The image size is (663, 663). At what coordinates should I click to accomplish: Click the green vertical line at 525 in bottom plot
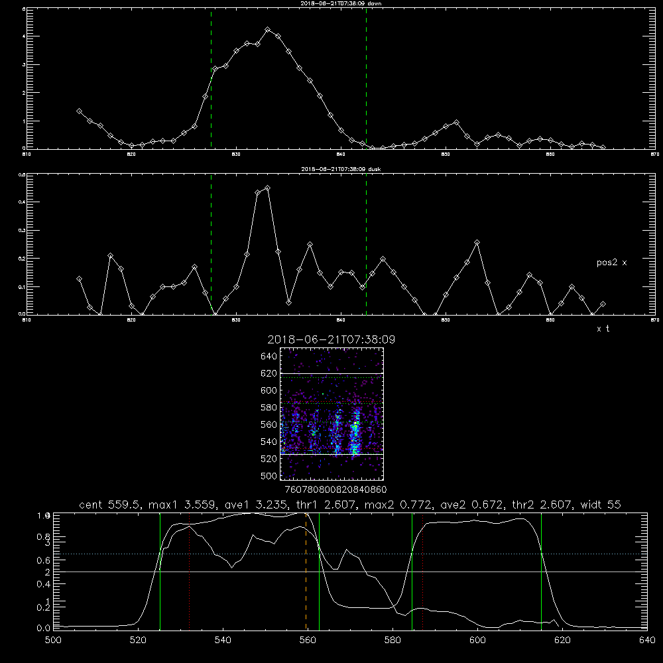tap(160, 571)
